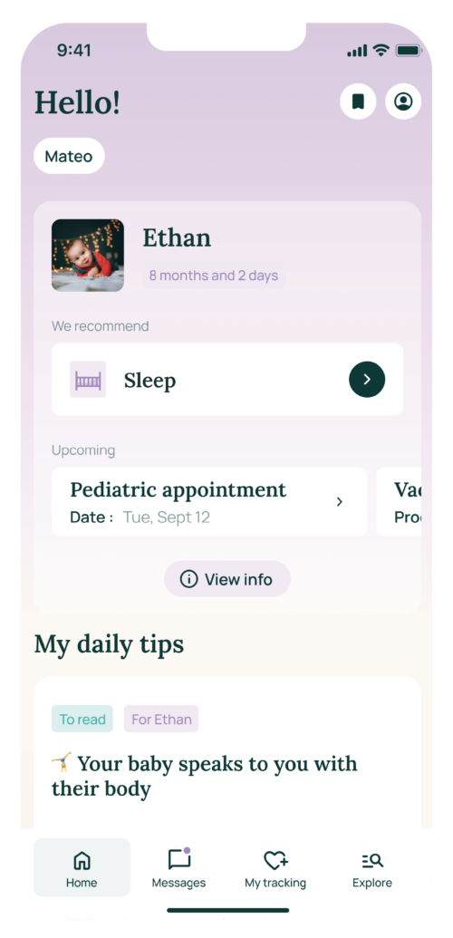This screenshot has width=453, height=938.
Task: Tap the crib icon beside Sleep
Action: [x=88, y=379]
